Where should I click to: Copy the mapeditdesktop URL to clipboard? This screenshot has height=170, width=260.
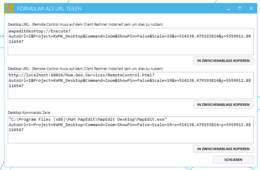tap(223, 60)
